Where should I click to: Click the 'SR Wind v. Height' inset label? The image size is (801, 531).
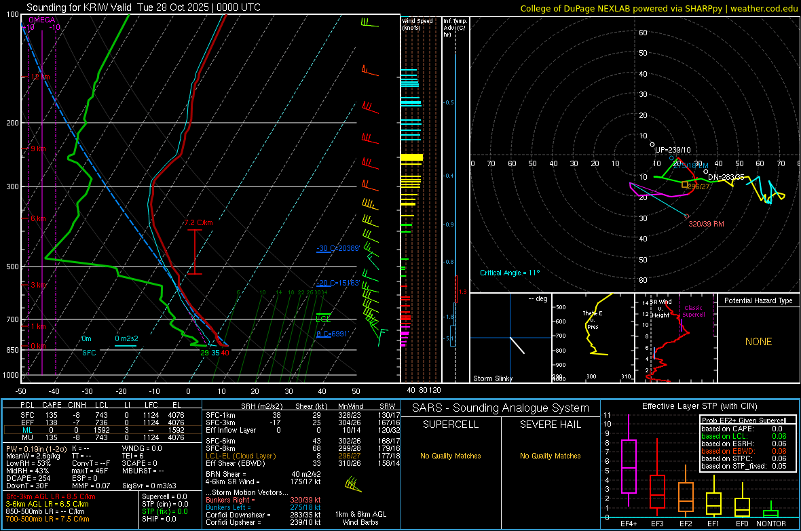pos(660,309)
